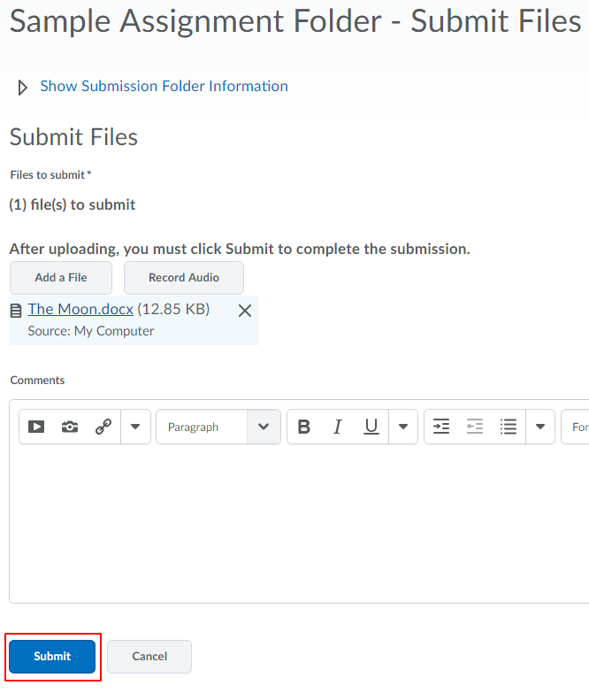Insert quicklink chain icon

(103, 427)
